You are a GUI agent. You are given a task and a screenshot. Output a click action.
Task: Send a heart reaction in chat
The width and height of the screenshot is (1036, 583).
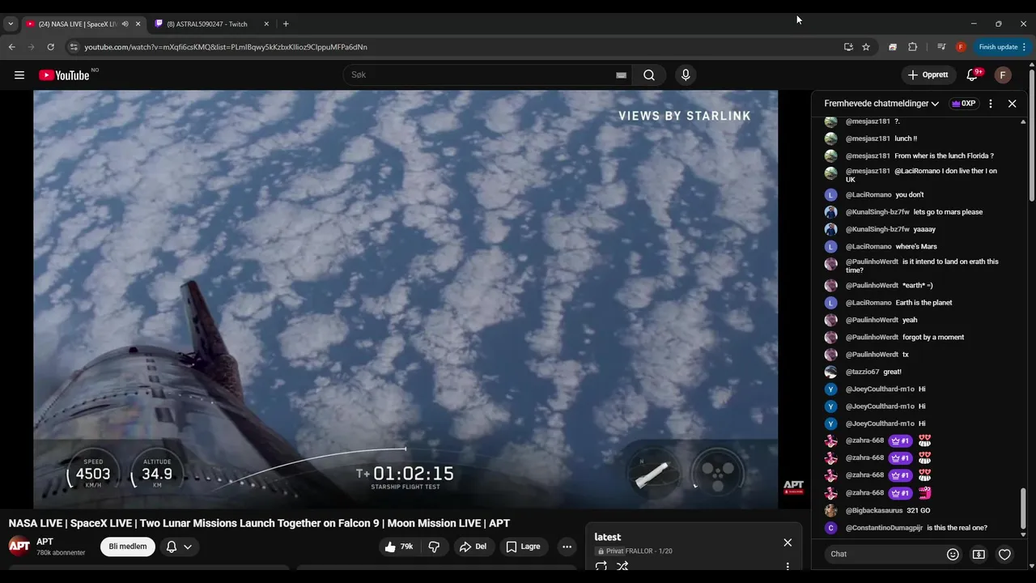click(1004, 554)
